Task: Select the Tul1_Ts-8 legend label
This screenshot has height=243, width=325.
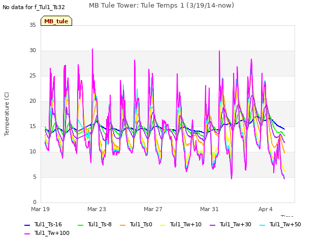Action: (100, 224)
